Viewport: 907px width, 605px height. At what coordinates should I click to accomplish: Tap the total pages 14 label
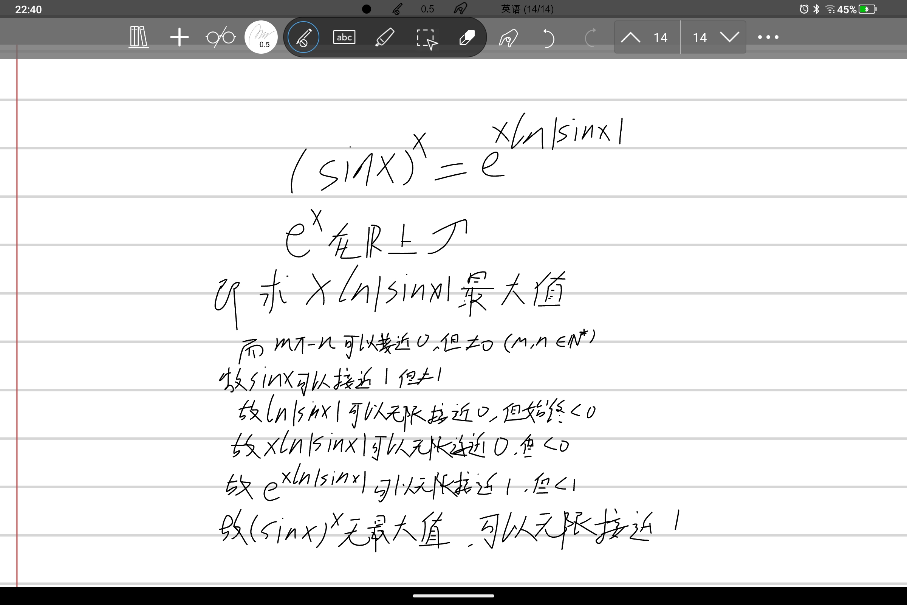click(x=700, y=37)
